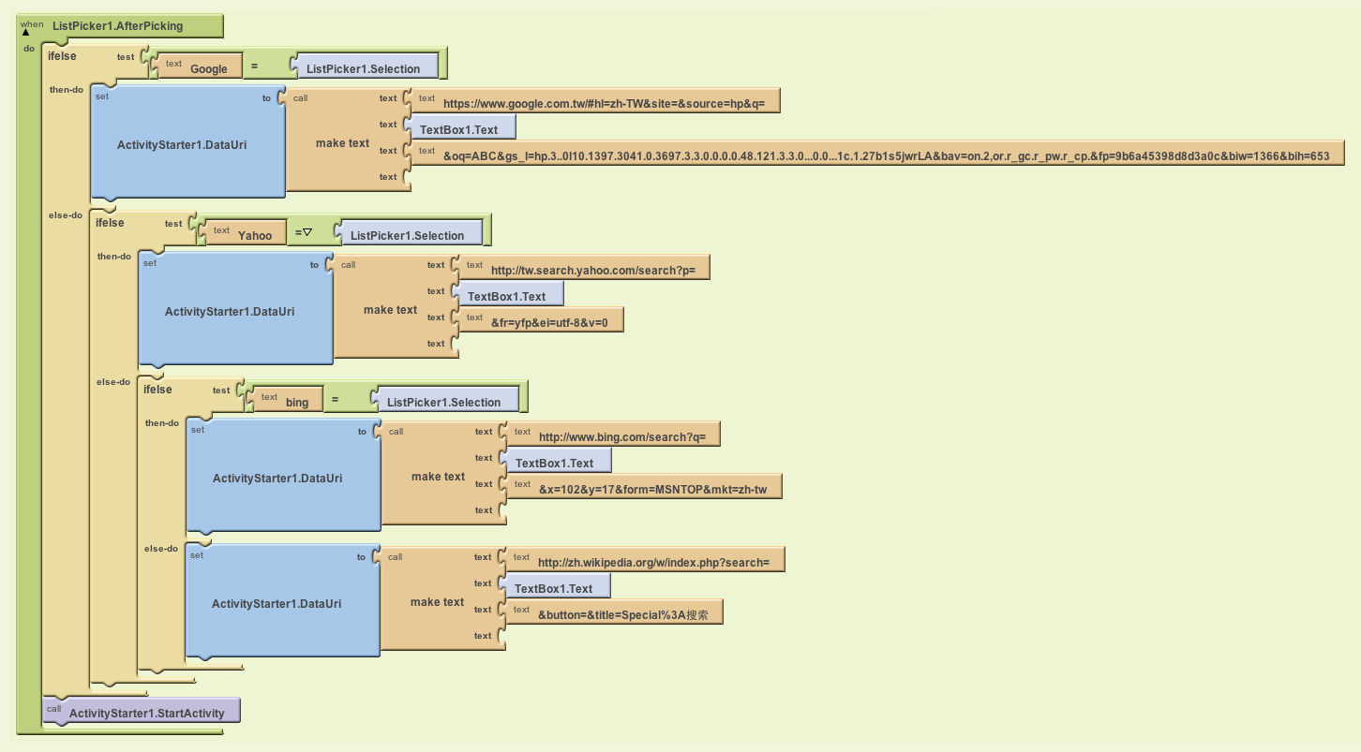
Task: Select the innermost ifelse block testing bing
Action: (x=157, y=390)
